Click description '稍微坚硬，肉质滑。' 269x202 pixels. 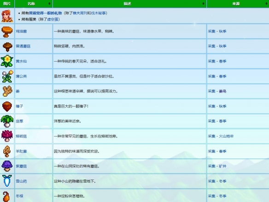coord(70,46)
